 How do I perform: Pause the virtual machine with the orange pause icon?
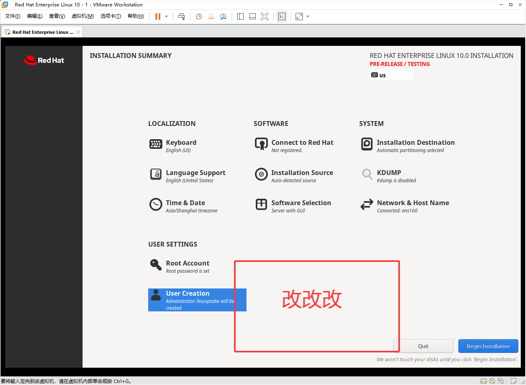tap(158, 16)
